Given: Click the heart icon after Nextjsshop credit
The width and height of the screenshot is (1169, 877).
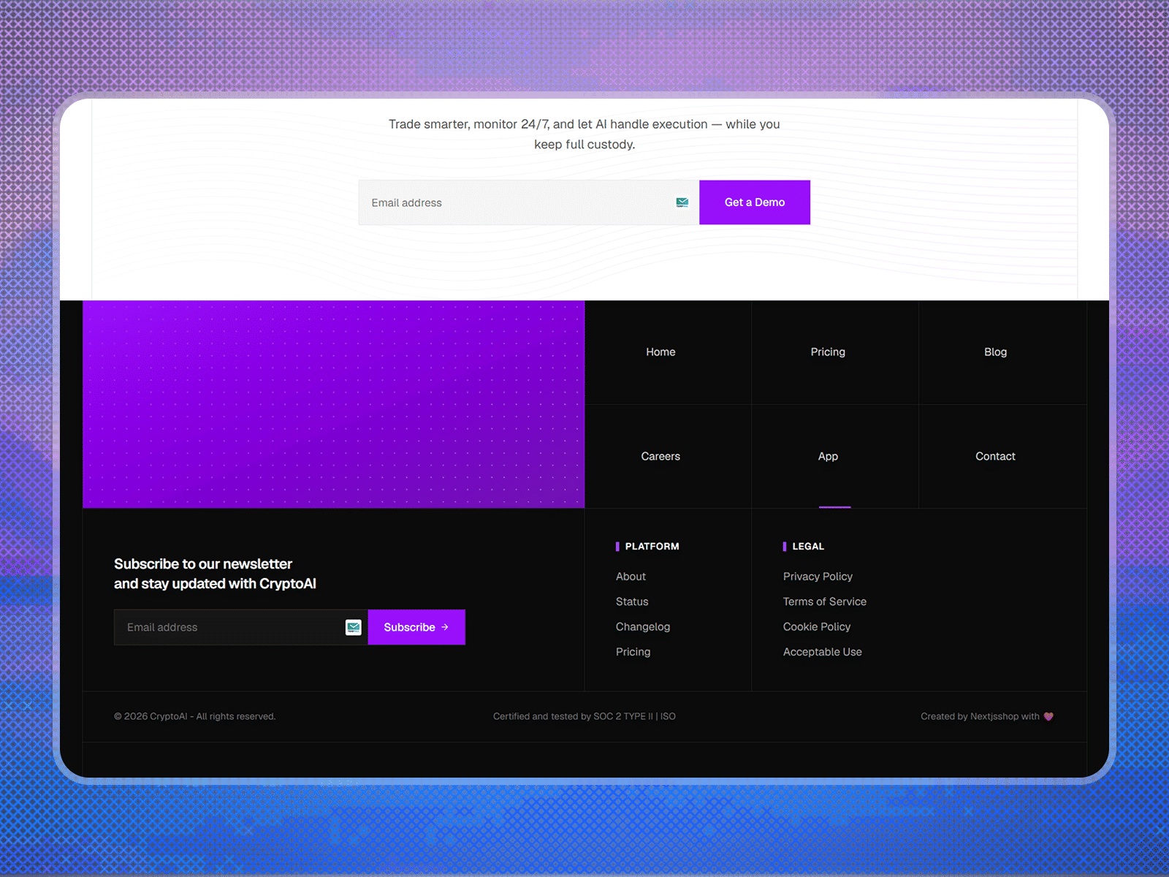Looking at the screenshot, I should [x=1048, y=716].
